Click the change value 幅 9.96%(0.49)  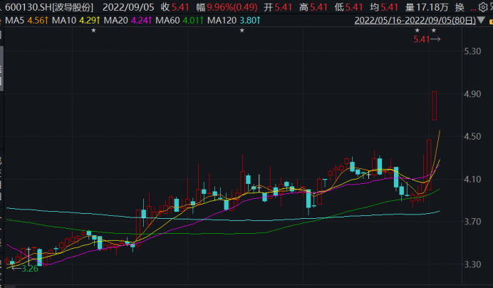pyautogui.click(x=227, y=7)
